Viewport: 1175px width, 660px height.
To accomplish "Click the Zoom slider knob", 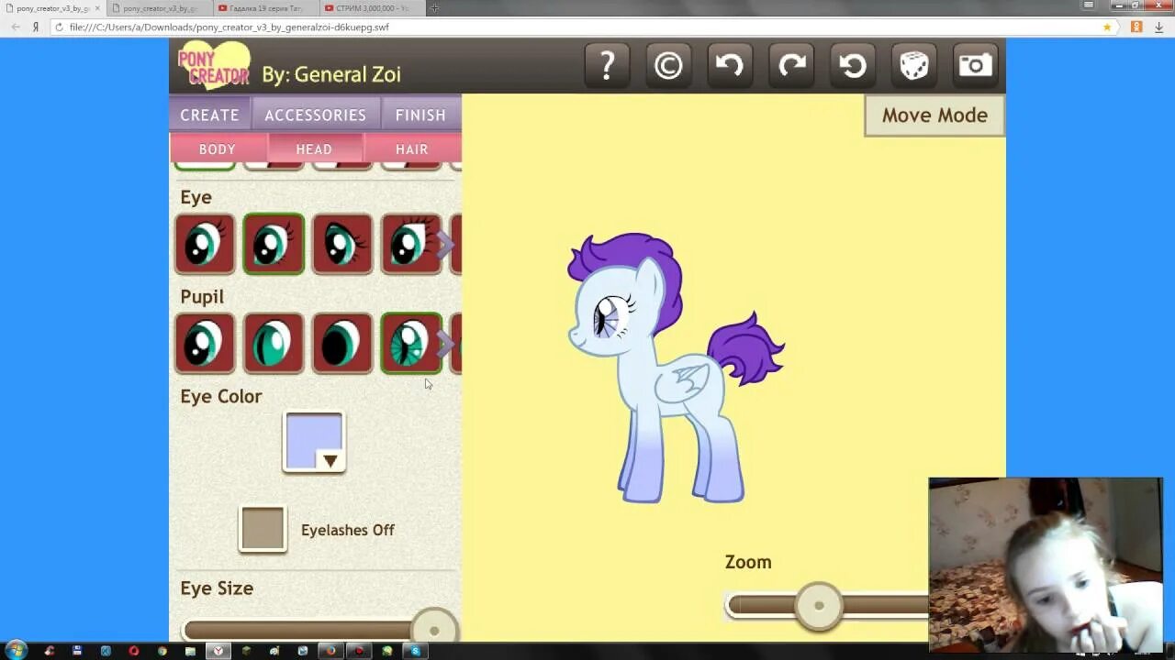I will 818,606.
